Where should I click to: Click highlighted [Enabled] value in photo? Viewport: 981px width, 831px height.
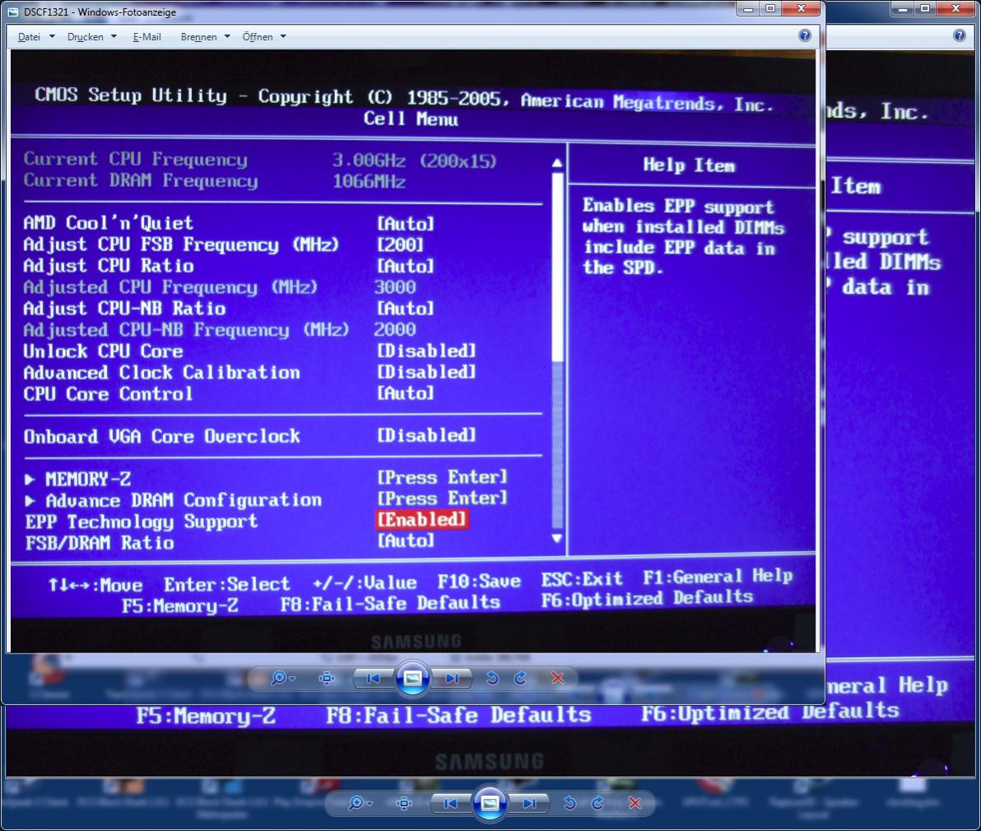(421, 520)
